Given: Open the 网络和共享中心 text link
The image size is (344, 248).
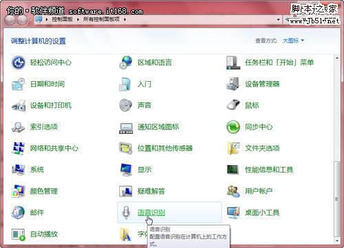Looking at the screenshot, I should [x=54, y=148].
